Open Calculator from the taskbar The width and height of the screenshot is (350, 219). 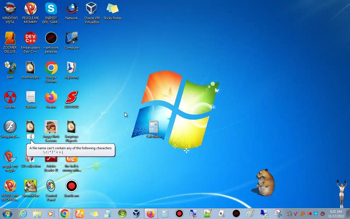[165, 214]
